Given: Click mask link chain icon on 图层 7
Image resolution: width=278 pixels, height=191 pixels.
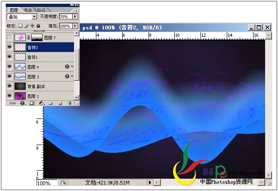Looking at the screenshot, I should (x=29, y=38).
